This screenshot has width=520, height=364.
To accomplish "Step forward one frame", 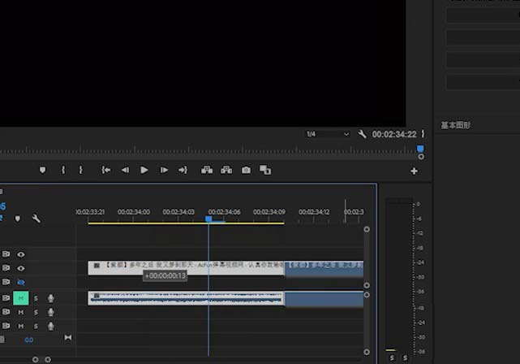I will [164, 170].
